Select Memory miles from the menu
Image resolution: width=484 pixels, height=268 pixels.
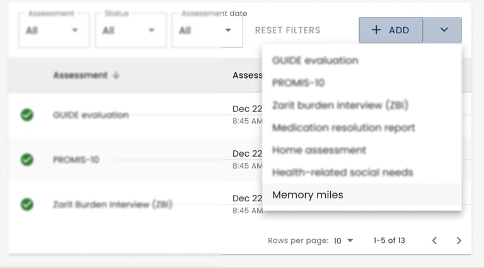click(x=308, y=195)
